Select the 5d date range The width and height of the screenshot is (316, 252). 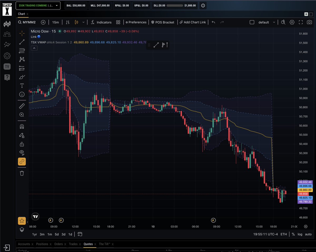tap(57, 234)
